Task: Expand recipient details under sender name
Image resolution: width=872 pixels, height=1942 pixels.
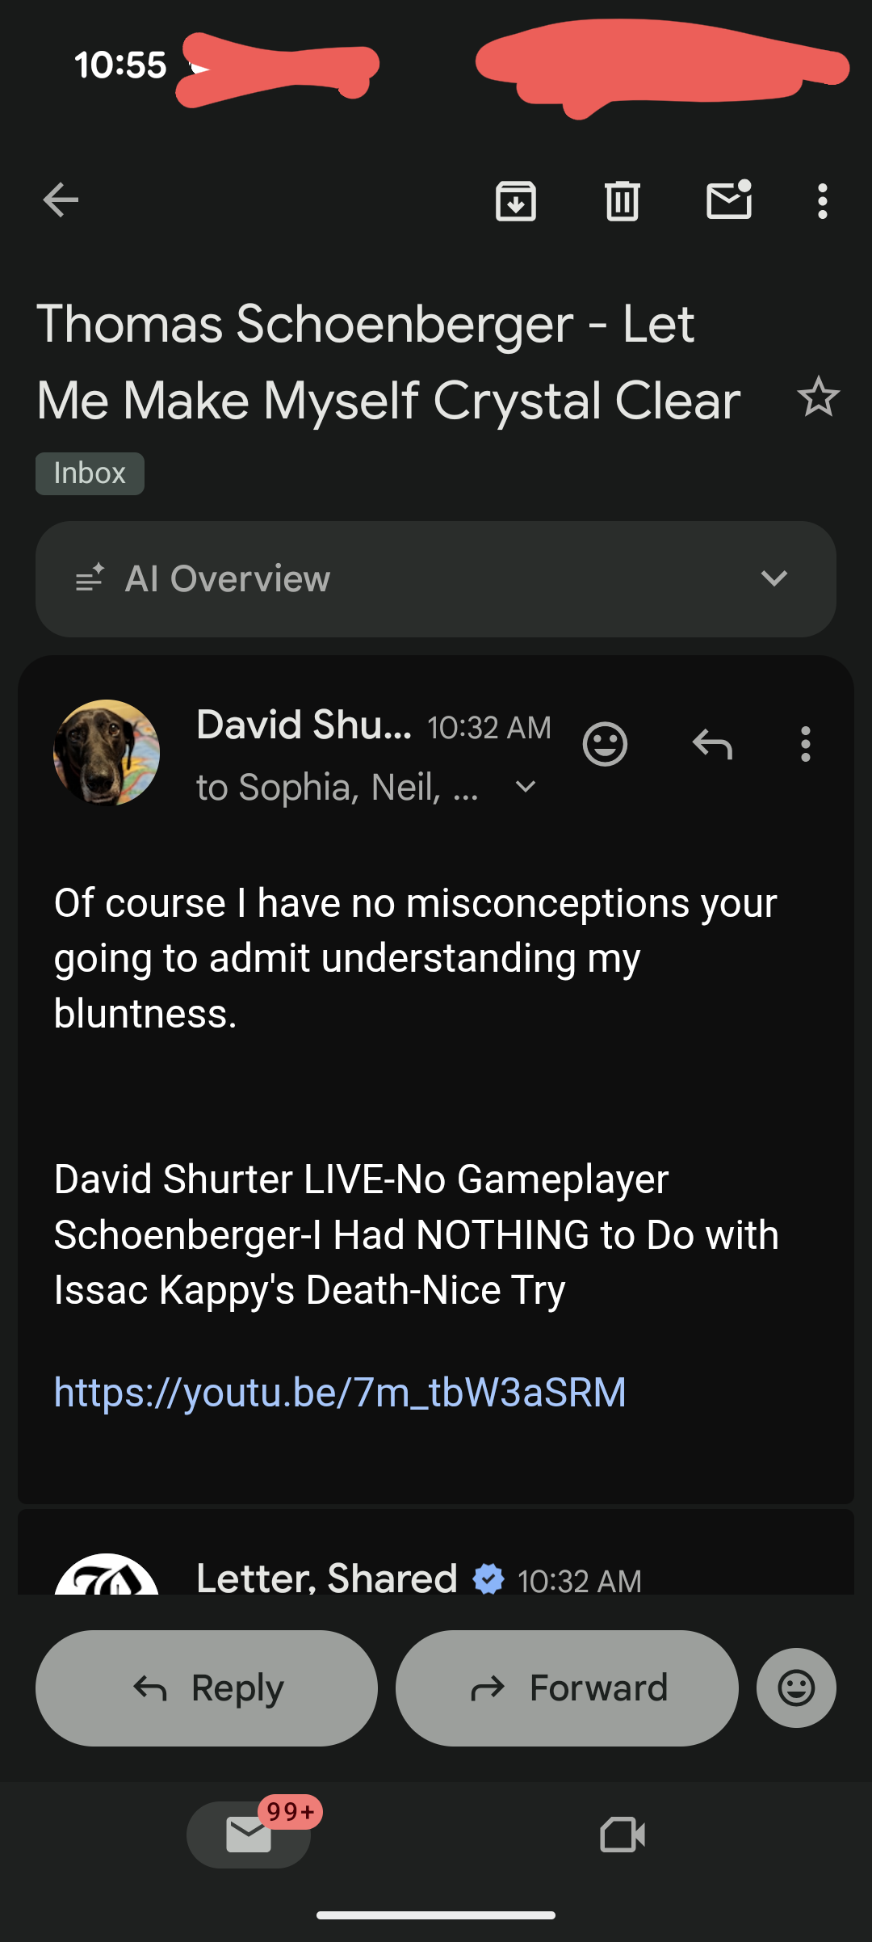Action: pos(526,787)
